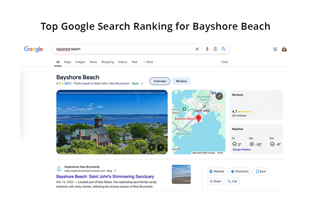Open options for Experience New Brunswick result
The image size is (310, 207).
(x=115, y=171)
